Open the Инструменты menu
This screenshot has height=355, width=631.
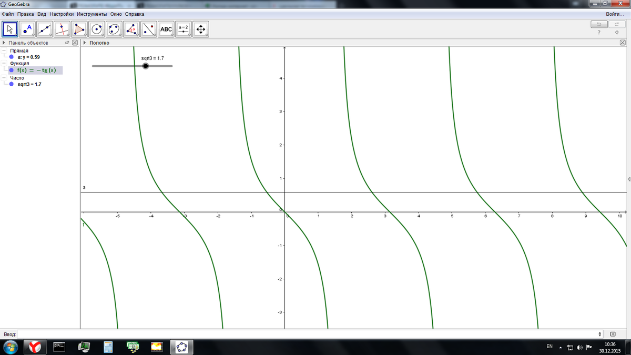[92, 14]
